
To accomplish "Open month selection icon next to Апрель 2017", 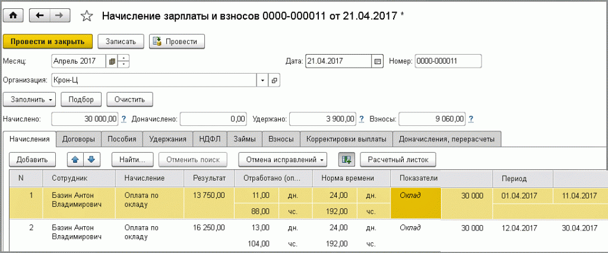I will 111,61.
